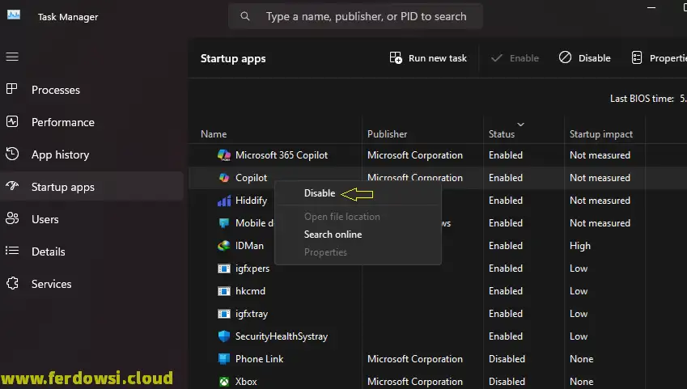This screenshot has width=687, height=389.
Task: Click the Phone Link app icon
Action: pos(224,359)
